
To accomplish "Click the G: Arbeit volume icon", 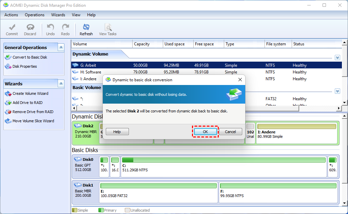I will point(75,65).
